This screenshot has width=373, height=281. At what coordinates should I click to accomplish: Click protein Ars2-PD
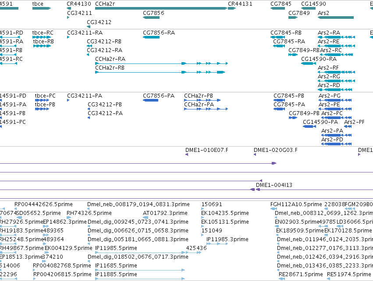[332, 140]
